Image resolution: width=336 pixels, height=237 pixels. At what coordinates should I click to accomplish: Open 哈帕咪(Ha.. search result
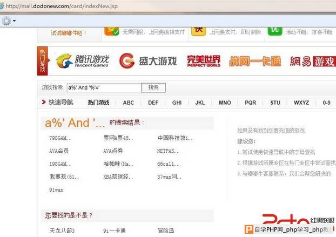pos(118,164)
